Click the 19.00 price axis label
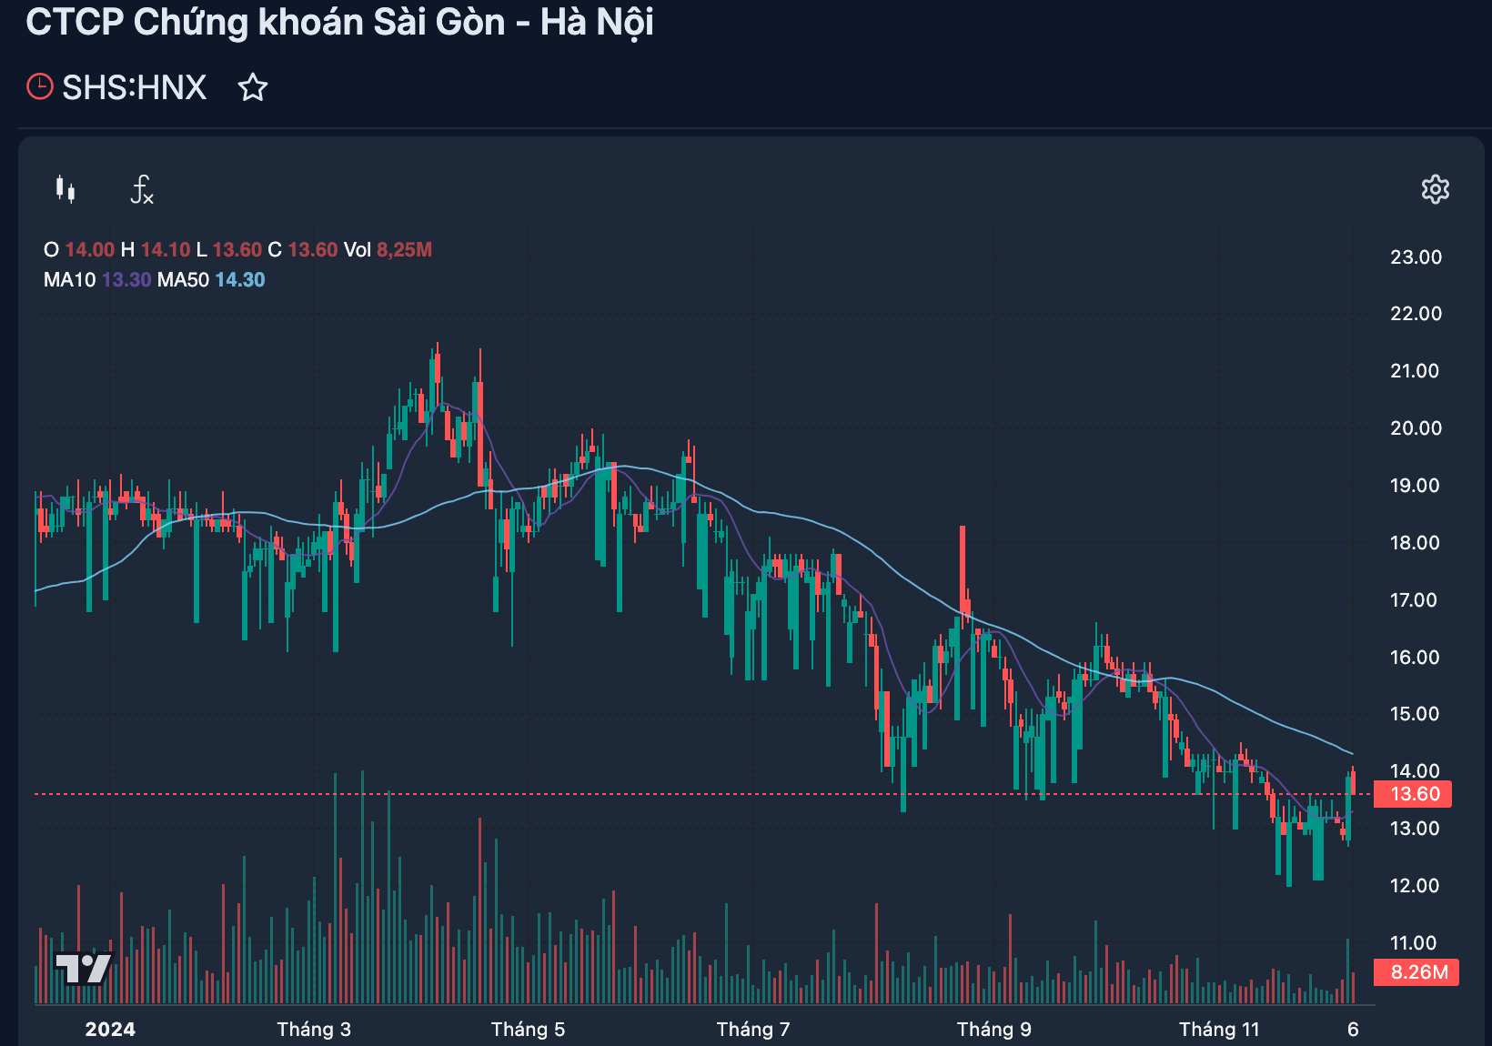The width and height of the screenshot is (1492, 1046). (1415, 486)
